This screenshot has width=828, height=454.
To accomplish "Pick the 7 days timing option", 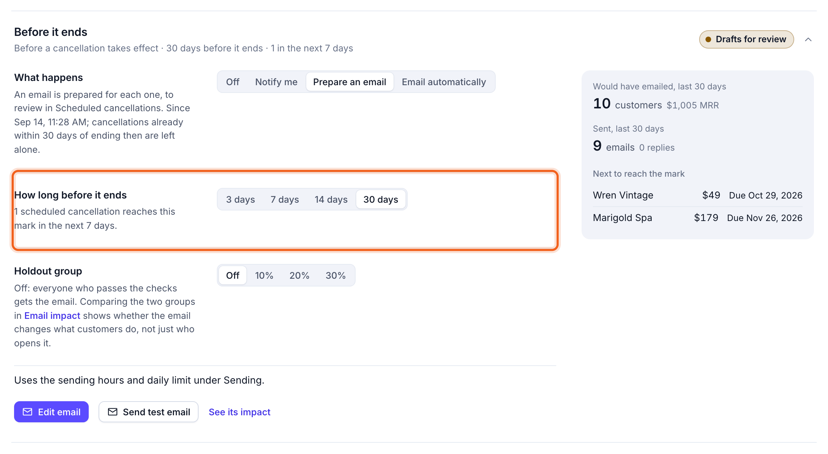I will tap(285, 200).
